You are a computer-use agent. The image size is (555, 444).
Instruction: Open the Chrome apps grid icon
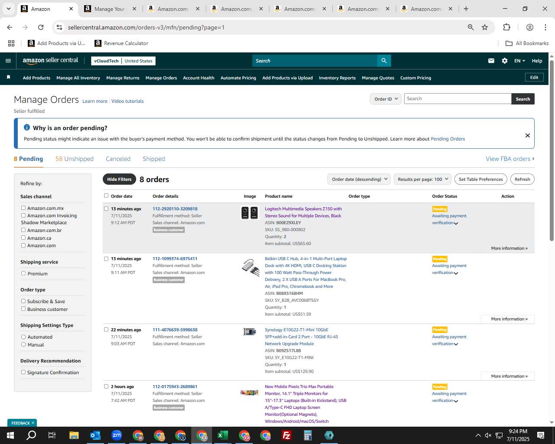tap(11, 43)
